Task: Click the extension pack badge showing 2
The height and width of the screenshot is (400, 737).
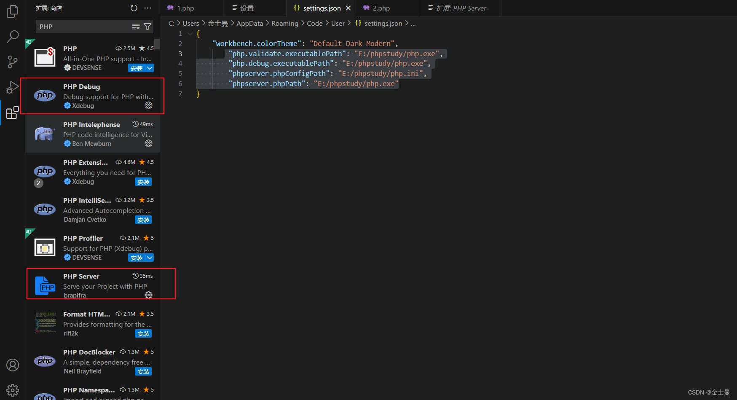Action: pyautogui.click(x=38, y=183)
